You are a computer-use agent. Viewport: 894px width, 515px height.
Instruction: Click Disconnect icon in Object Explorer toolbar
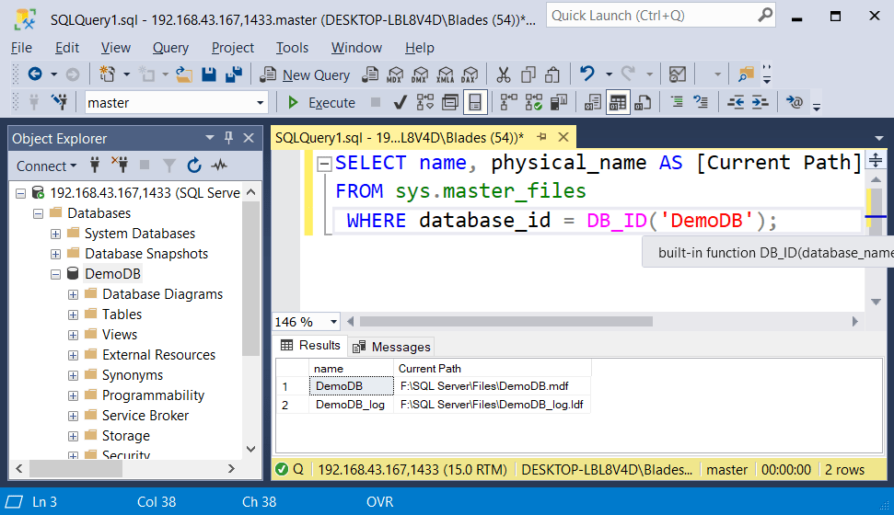click(x=120, y=166)
